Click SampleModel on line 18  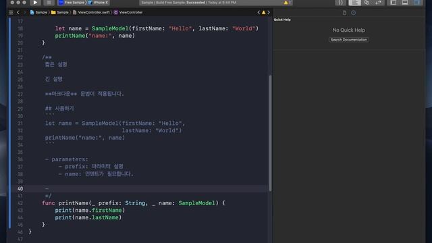110,28
